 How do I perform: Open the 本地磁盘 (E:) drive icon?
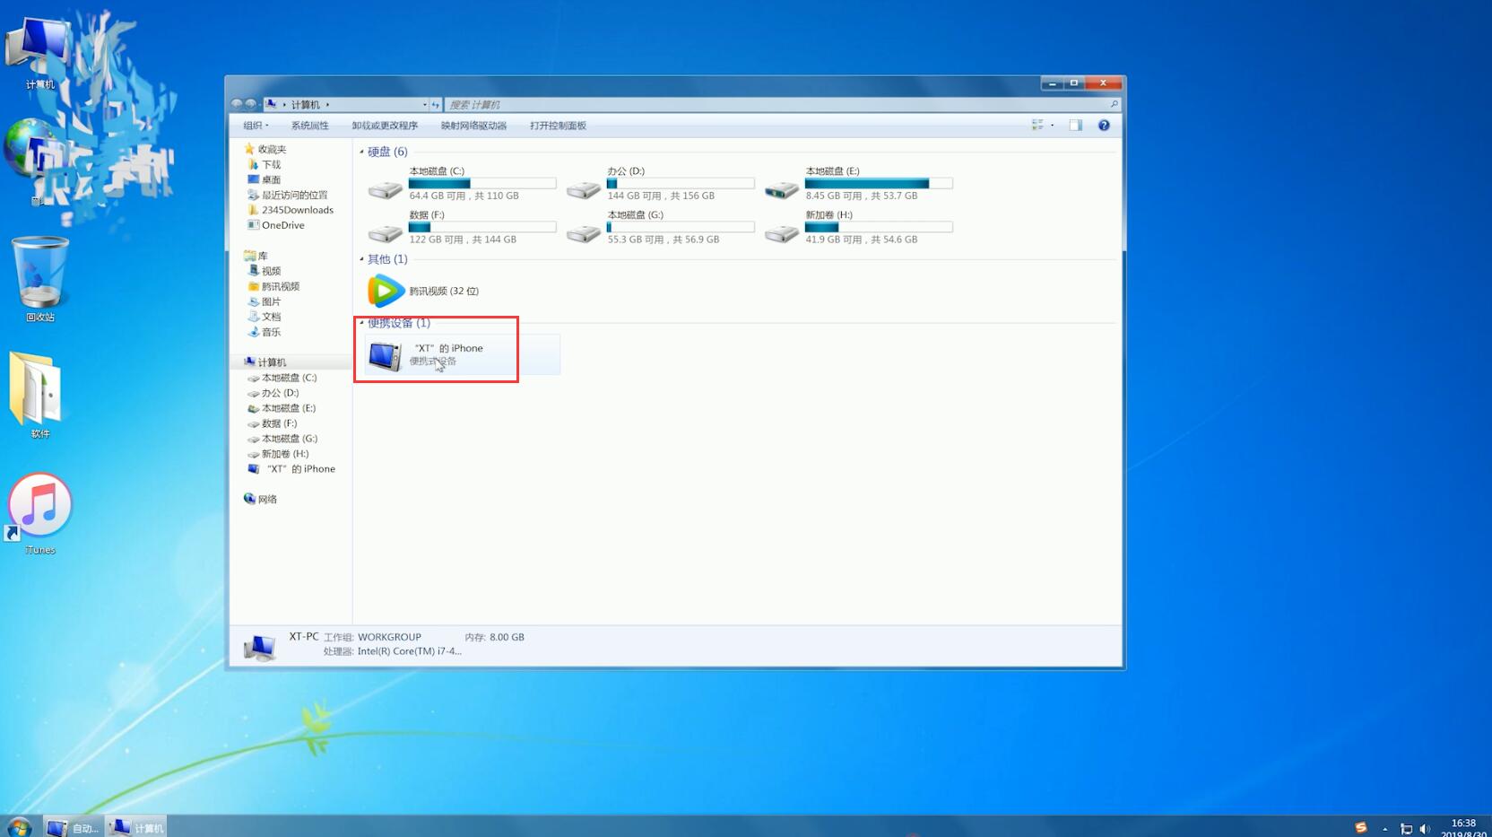point(782,188)
